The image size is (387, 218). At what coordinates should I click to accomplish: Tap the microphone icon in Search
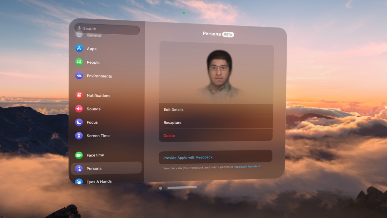pos(79,28)
